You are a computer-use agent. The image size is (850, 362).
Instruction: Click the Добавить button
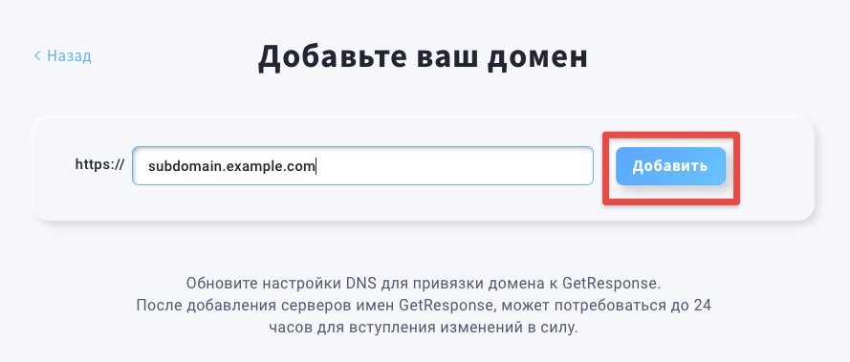[x=670, y=166]
